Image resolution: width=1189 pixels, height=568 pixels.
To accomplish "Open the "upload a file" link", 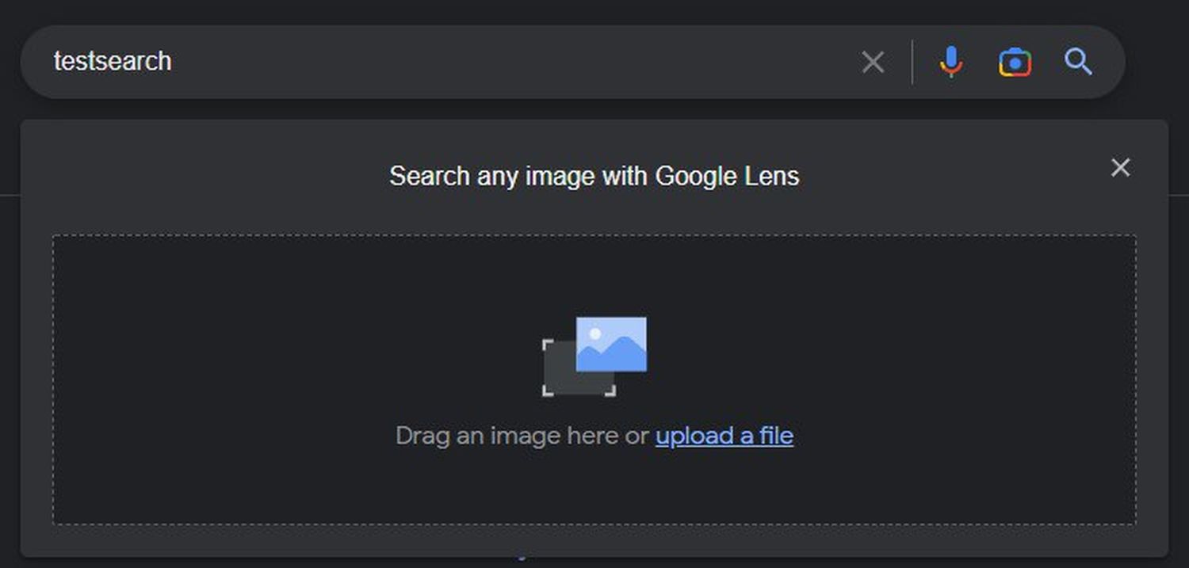I will 724,436.
